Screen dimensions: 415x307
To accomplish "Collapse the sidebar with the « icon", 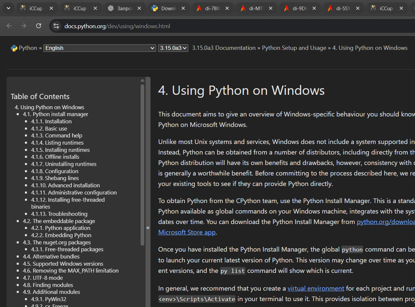I will tap(148, 228).
